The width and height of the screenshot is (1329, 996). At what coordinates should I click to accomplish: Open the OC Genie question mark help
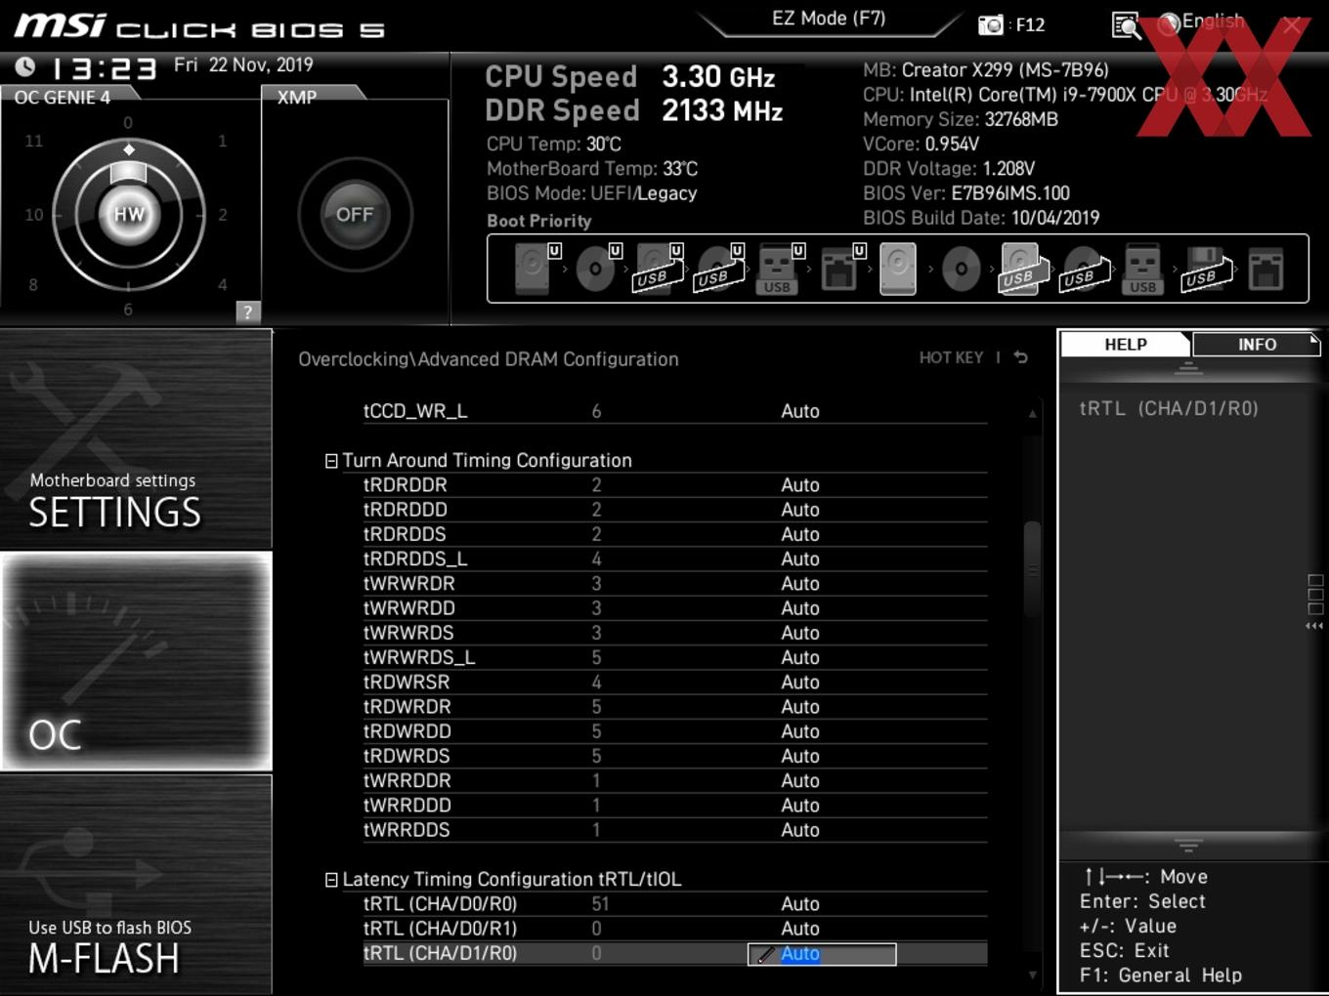pyautogui.click(x=248, y=311)
